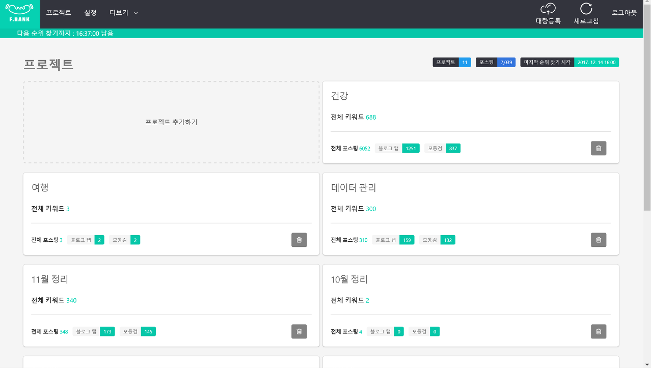Click 전체 키워드 300 in 데이터 관리
Screen dimensions: 651x368
coord(354,209)
